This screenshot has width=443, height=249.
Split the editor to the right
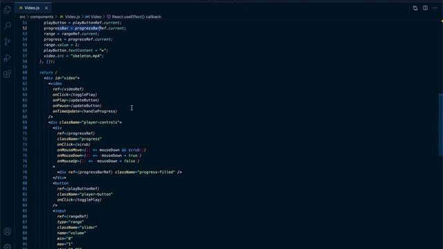(x=425, y=8)
